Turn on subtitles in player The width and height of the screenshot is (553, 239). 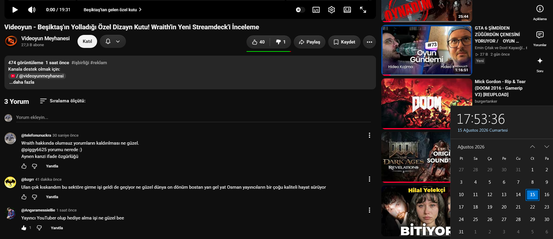[316, 10]
